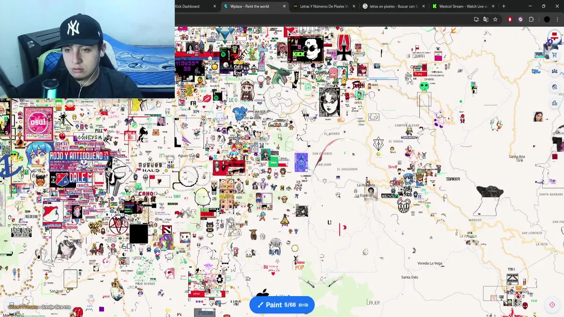
Task: Click the Santa Barbara map label
Action: point(551,194)
